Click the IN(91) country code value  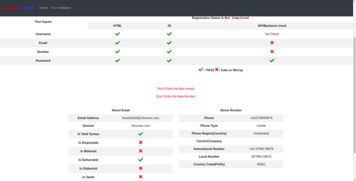pyautogui.click(x=261, y=164)
